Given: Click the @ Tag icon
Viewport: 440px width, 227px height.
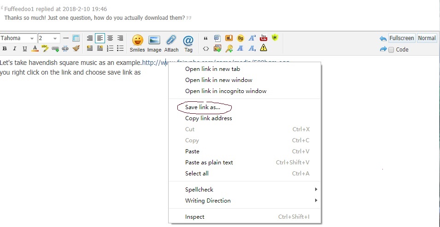Looking at the screenshot, I should [188, 41].
